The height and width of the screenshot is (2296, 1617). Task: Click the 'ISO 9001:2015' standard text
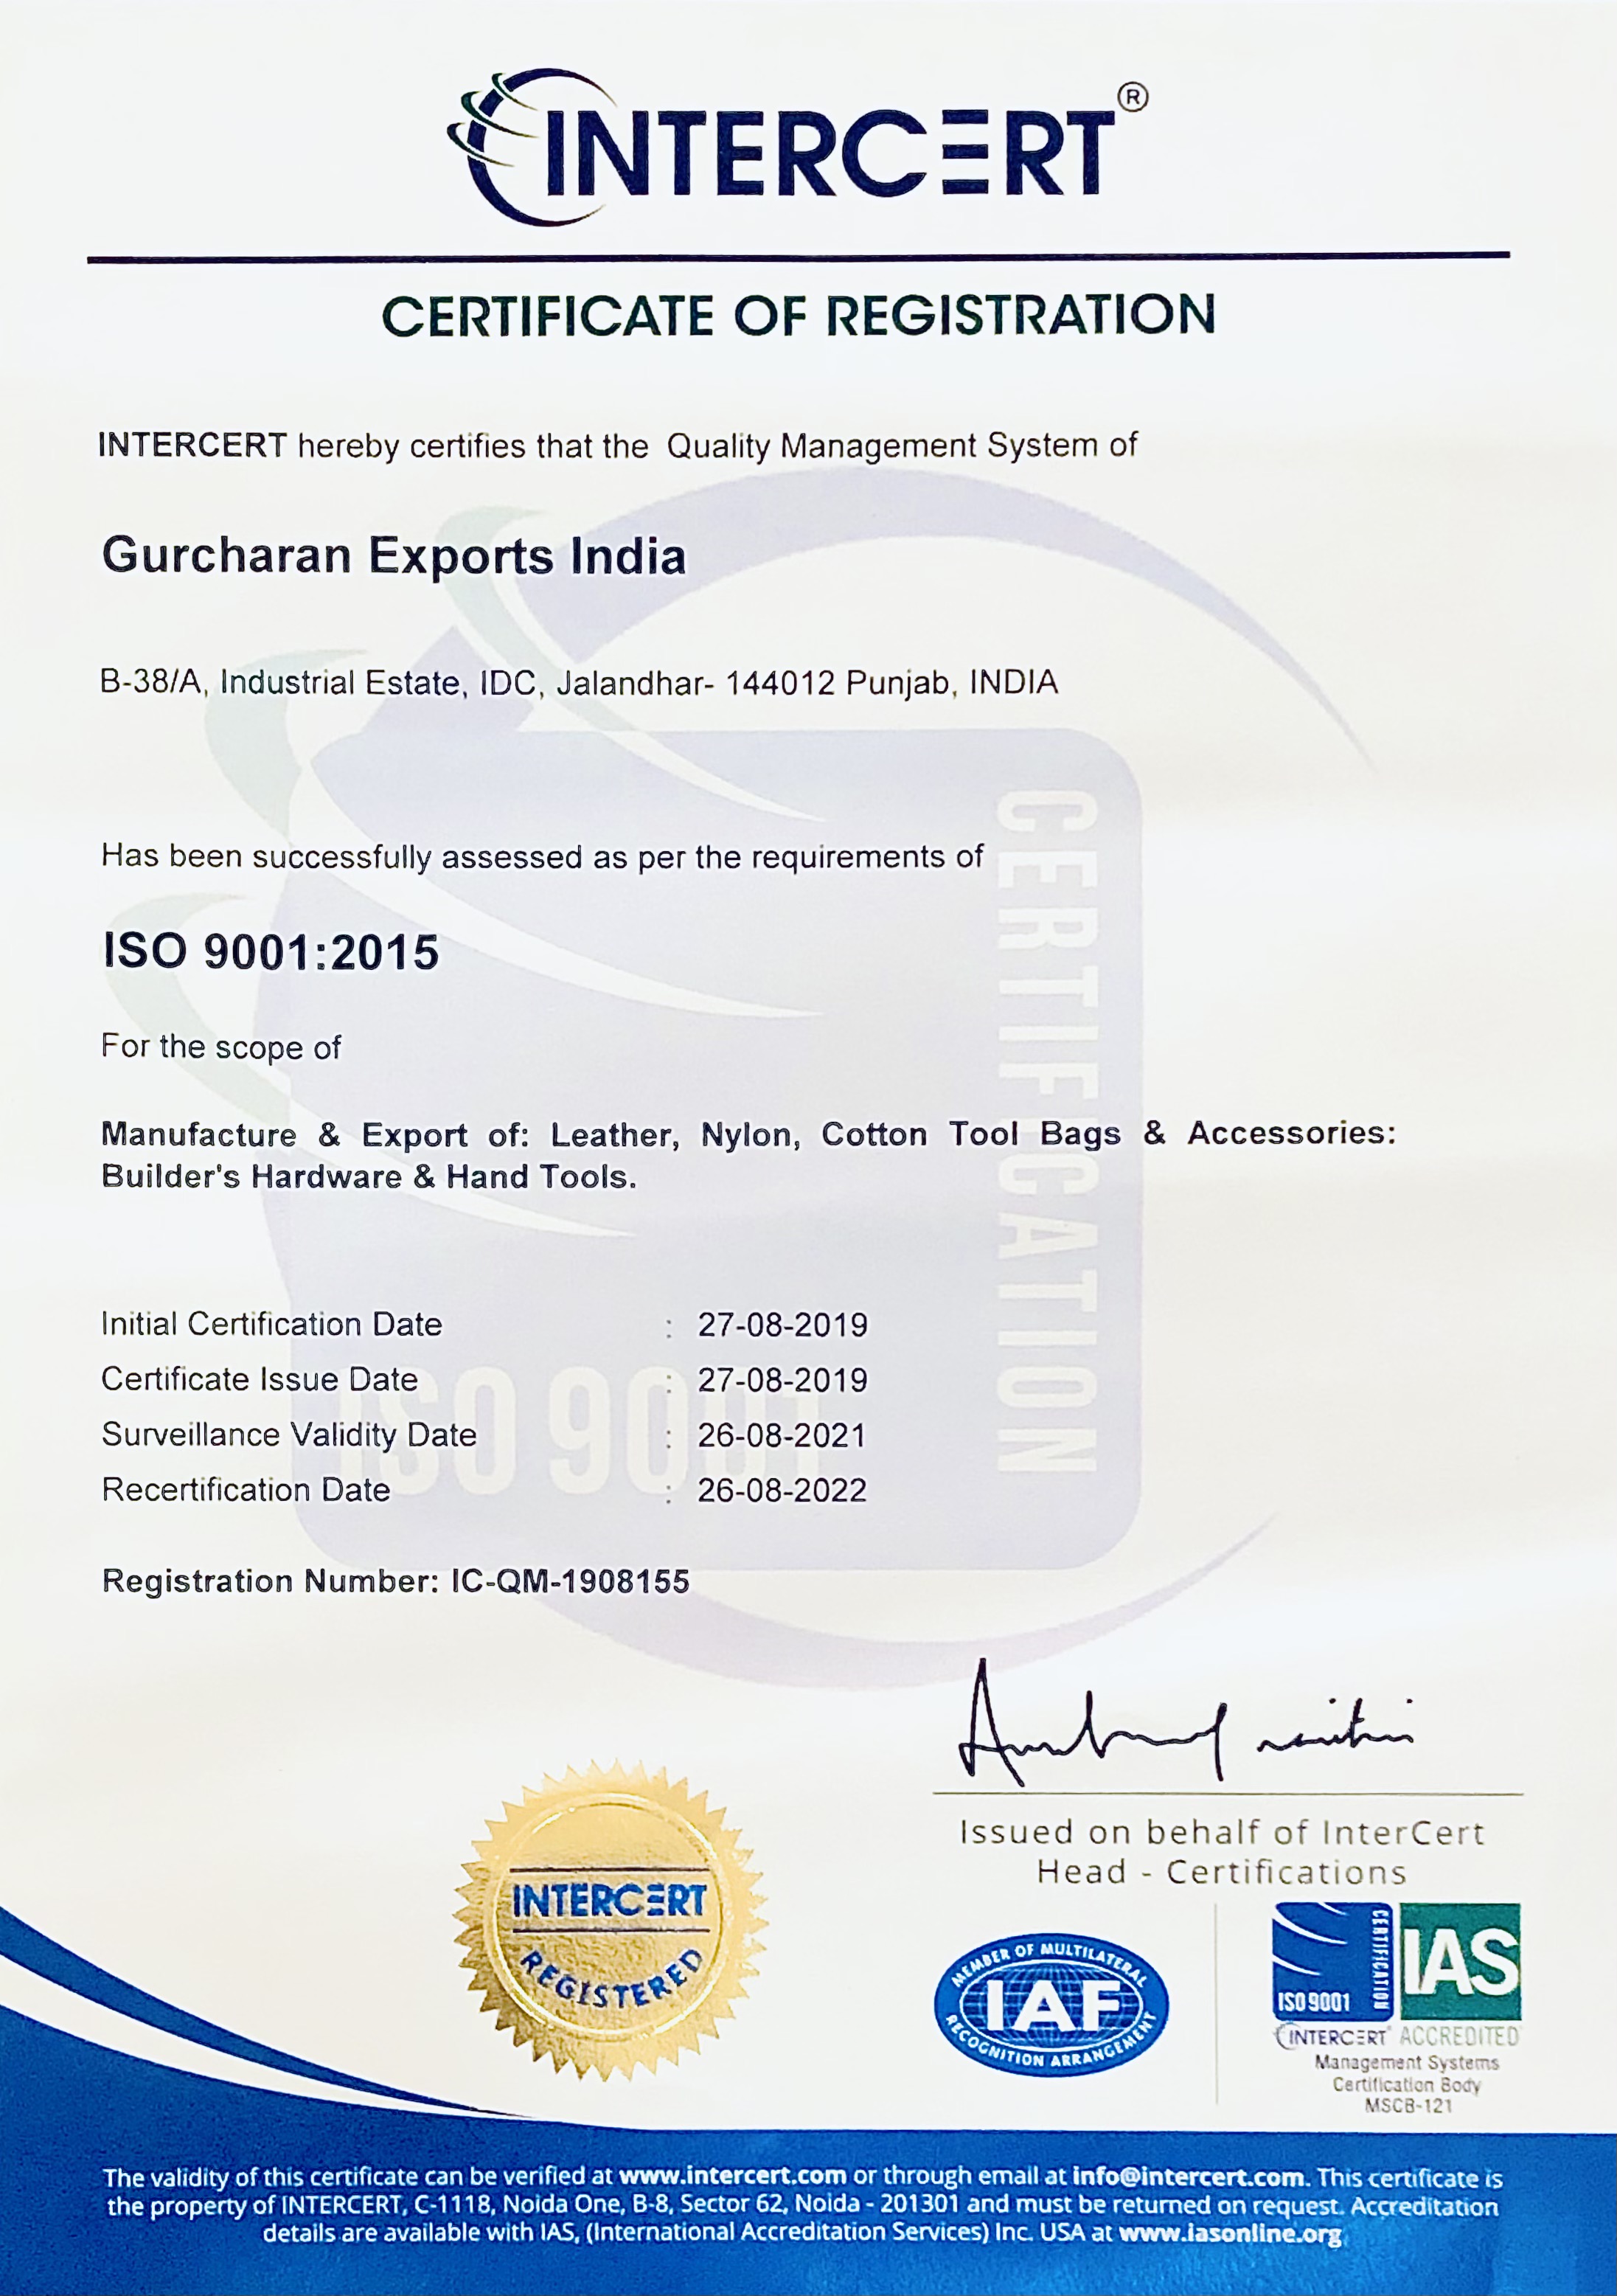[x=271, y=952]
